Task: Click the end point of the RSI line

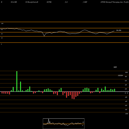Action: 114,31
